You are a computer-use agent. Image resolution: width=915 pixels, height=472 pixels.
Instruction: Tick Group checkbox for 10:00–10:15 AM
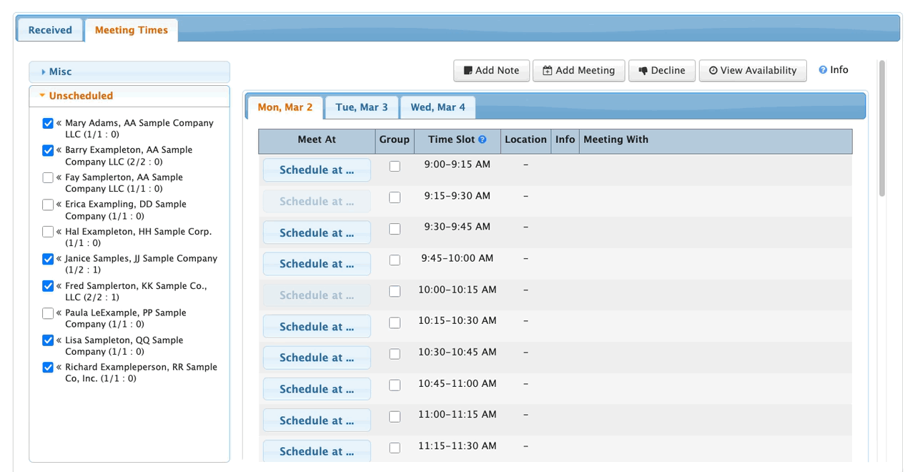pyautogui.click(x=395, y=291)
